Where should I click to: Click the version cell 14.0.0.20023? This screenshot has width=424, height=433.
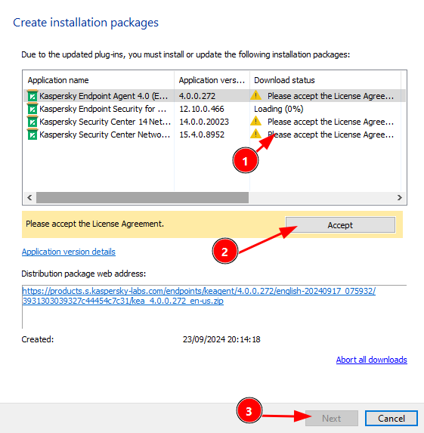(x=204, y=122)
